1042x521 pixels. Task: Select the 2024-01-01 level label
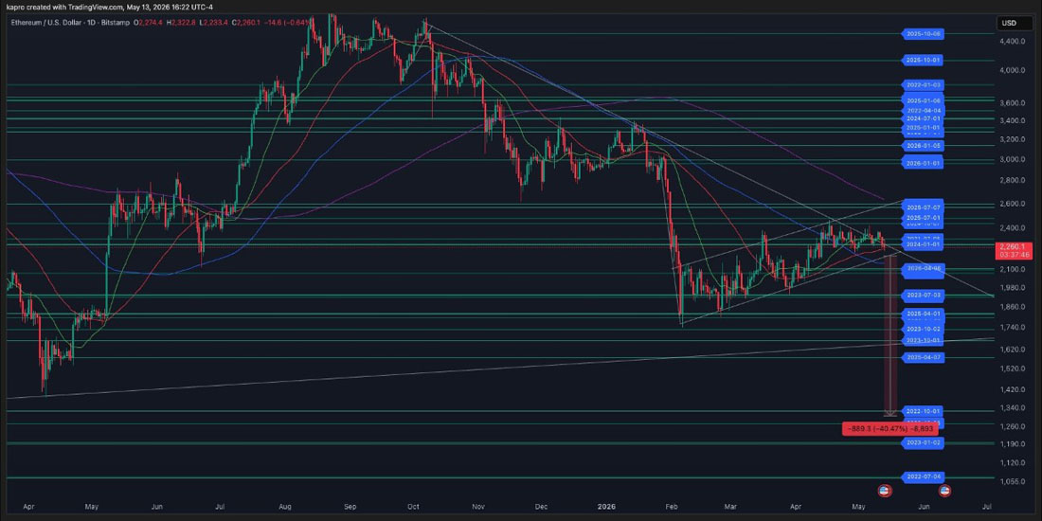click(924, 244)
